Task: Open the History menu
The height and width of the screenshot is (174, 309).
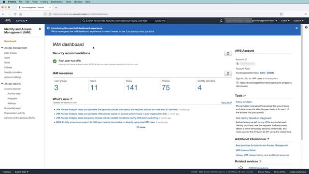Action: point(44,2)
